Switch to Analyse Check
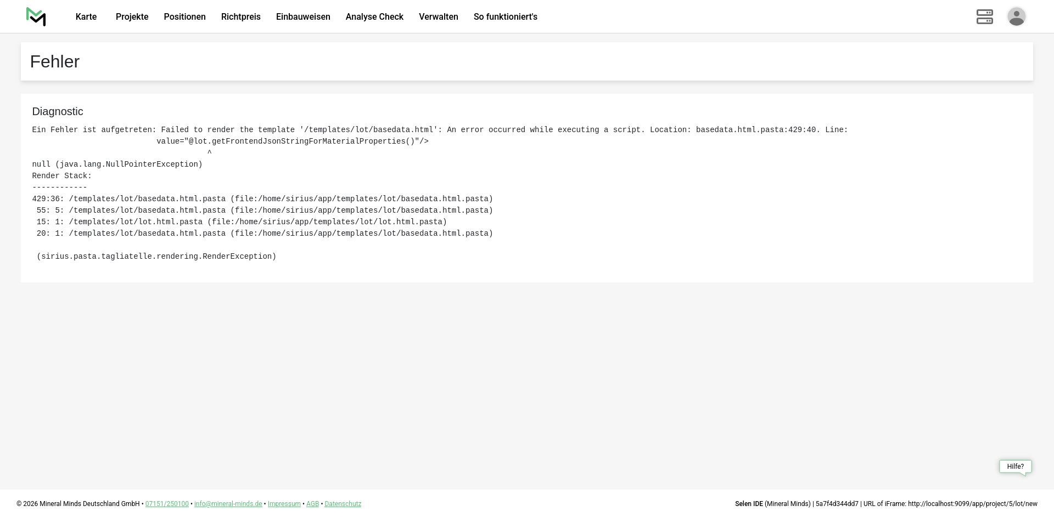Image resolution: width=1054 pixels, height=517 pixels. pyautogui.click(x=374, y=17)
